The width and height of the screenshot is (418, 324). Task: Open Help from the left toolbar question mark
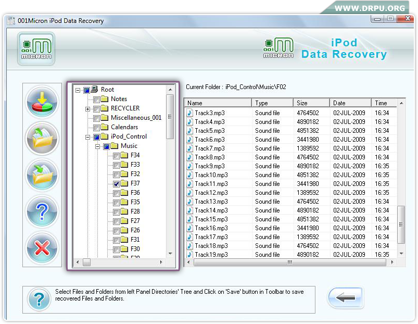(42, 211)
